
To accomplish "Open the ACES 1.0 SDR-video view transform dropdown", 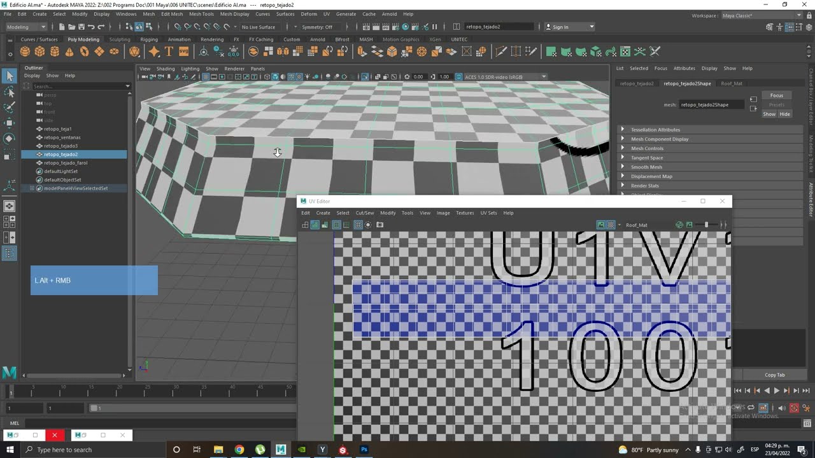I will click(x=505, y=77).
